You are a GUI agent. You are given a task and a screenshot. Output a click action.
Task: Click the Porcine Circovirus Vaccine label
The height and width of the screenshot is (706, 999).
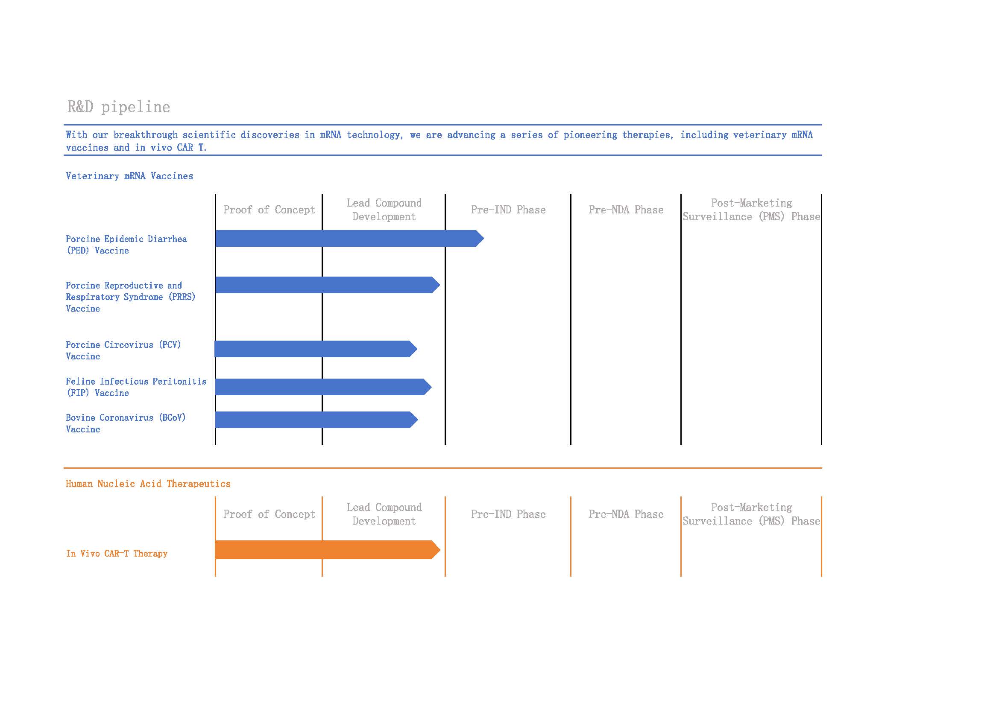coord(123,350)
